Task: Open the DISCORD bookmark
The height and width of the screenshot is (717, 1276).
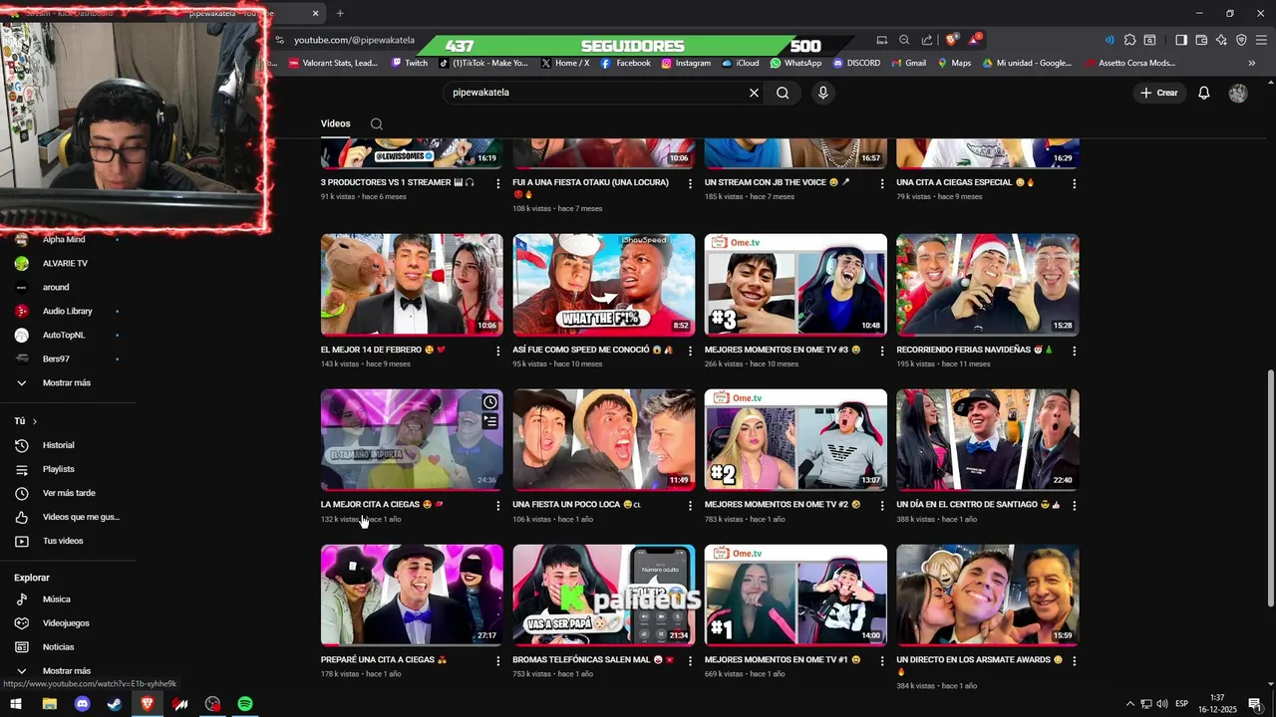Action: (856, 63)
